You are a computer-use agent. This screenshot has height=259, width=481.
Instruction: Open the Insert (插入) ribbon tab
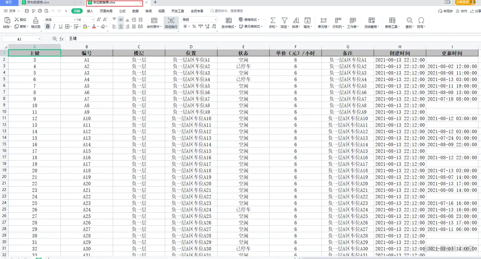tap(90, 11)
